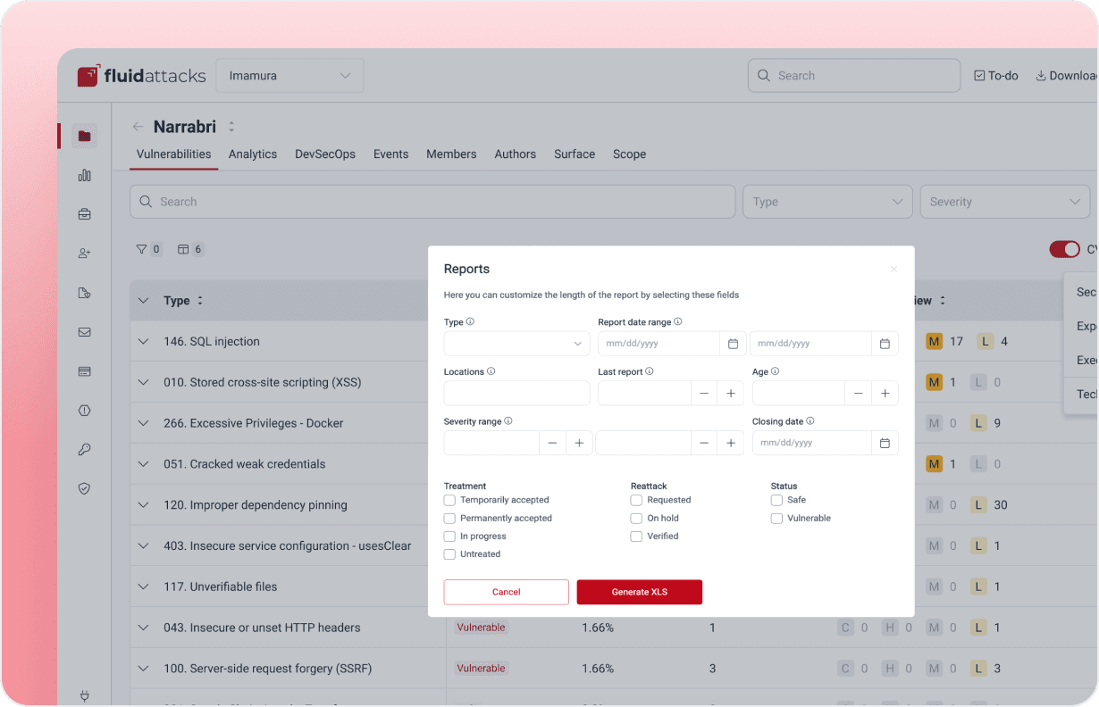Open the Severity filter dropdown

[x=1005, y=202]
